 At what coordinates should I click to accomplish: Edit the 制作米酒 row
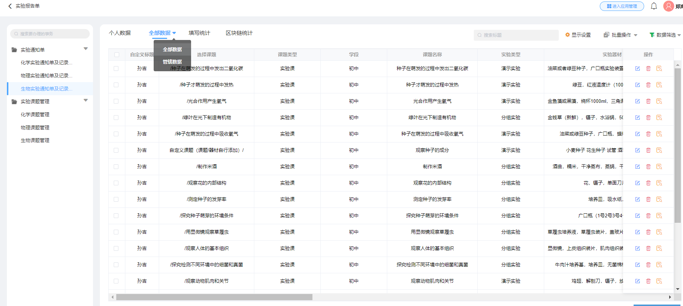(638, 166)
